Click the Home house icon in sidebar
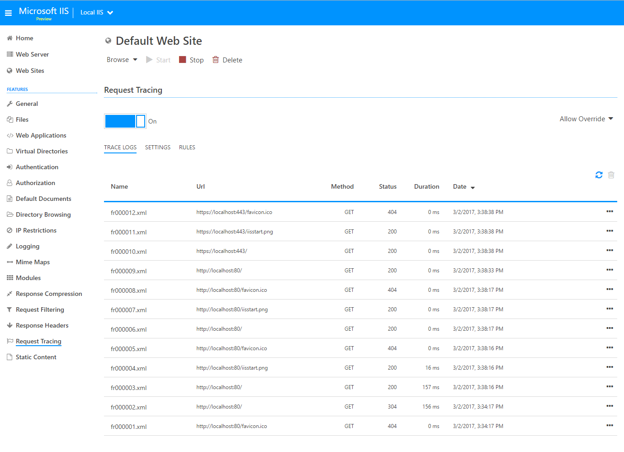 (9, 38)
